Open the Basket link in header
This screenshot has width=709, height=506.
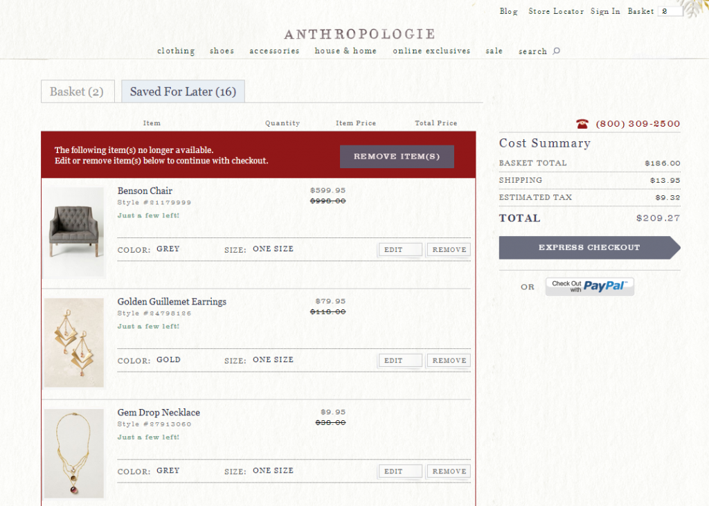640,11
